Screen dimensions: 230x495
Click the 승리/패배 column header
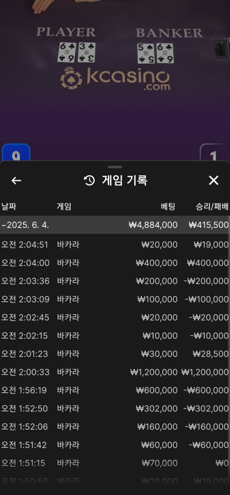click(212, 207)
